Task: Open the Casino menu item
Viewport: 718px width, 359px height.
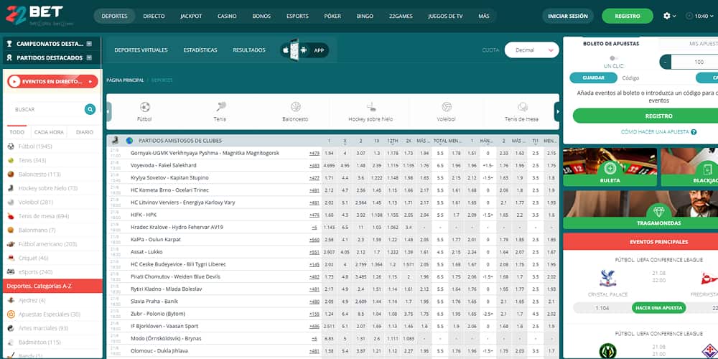Action: (227, 16)
